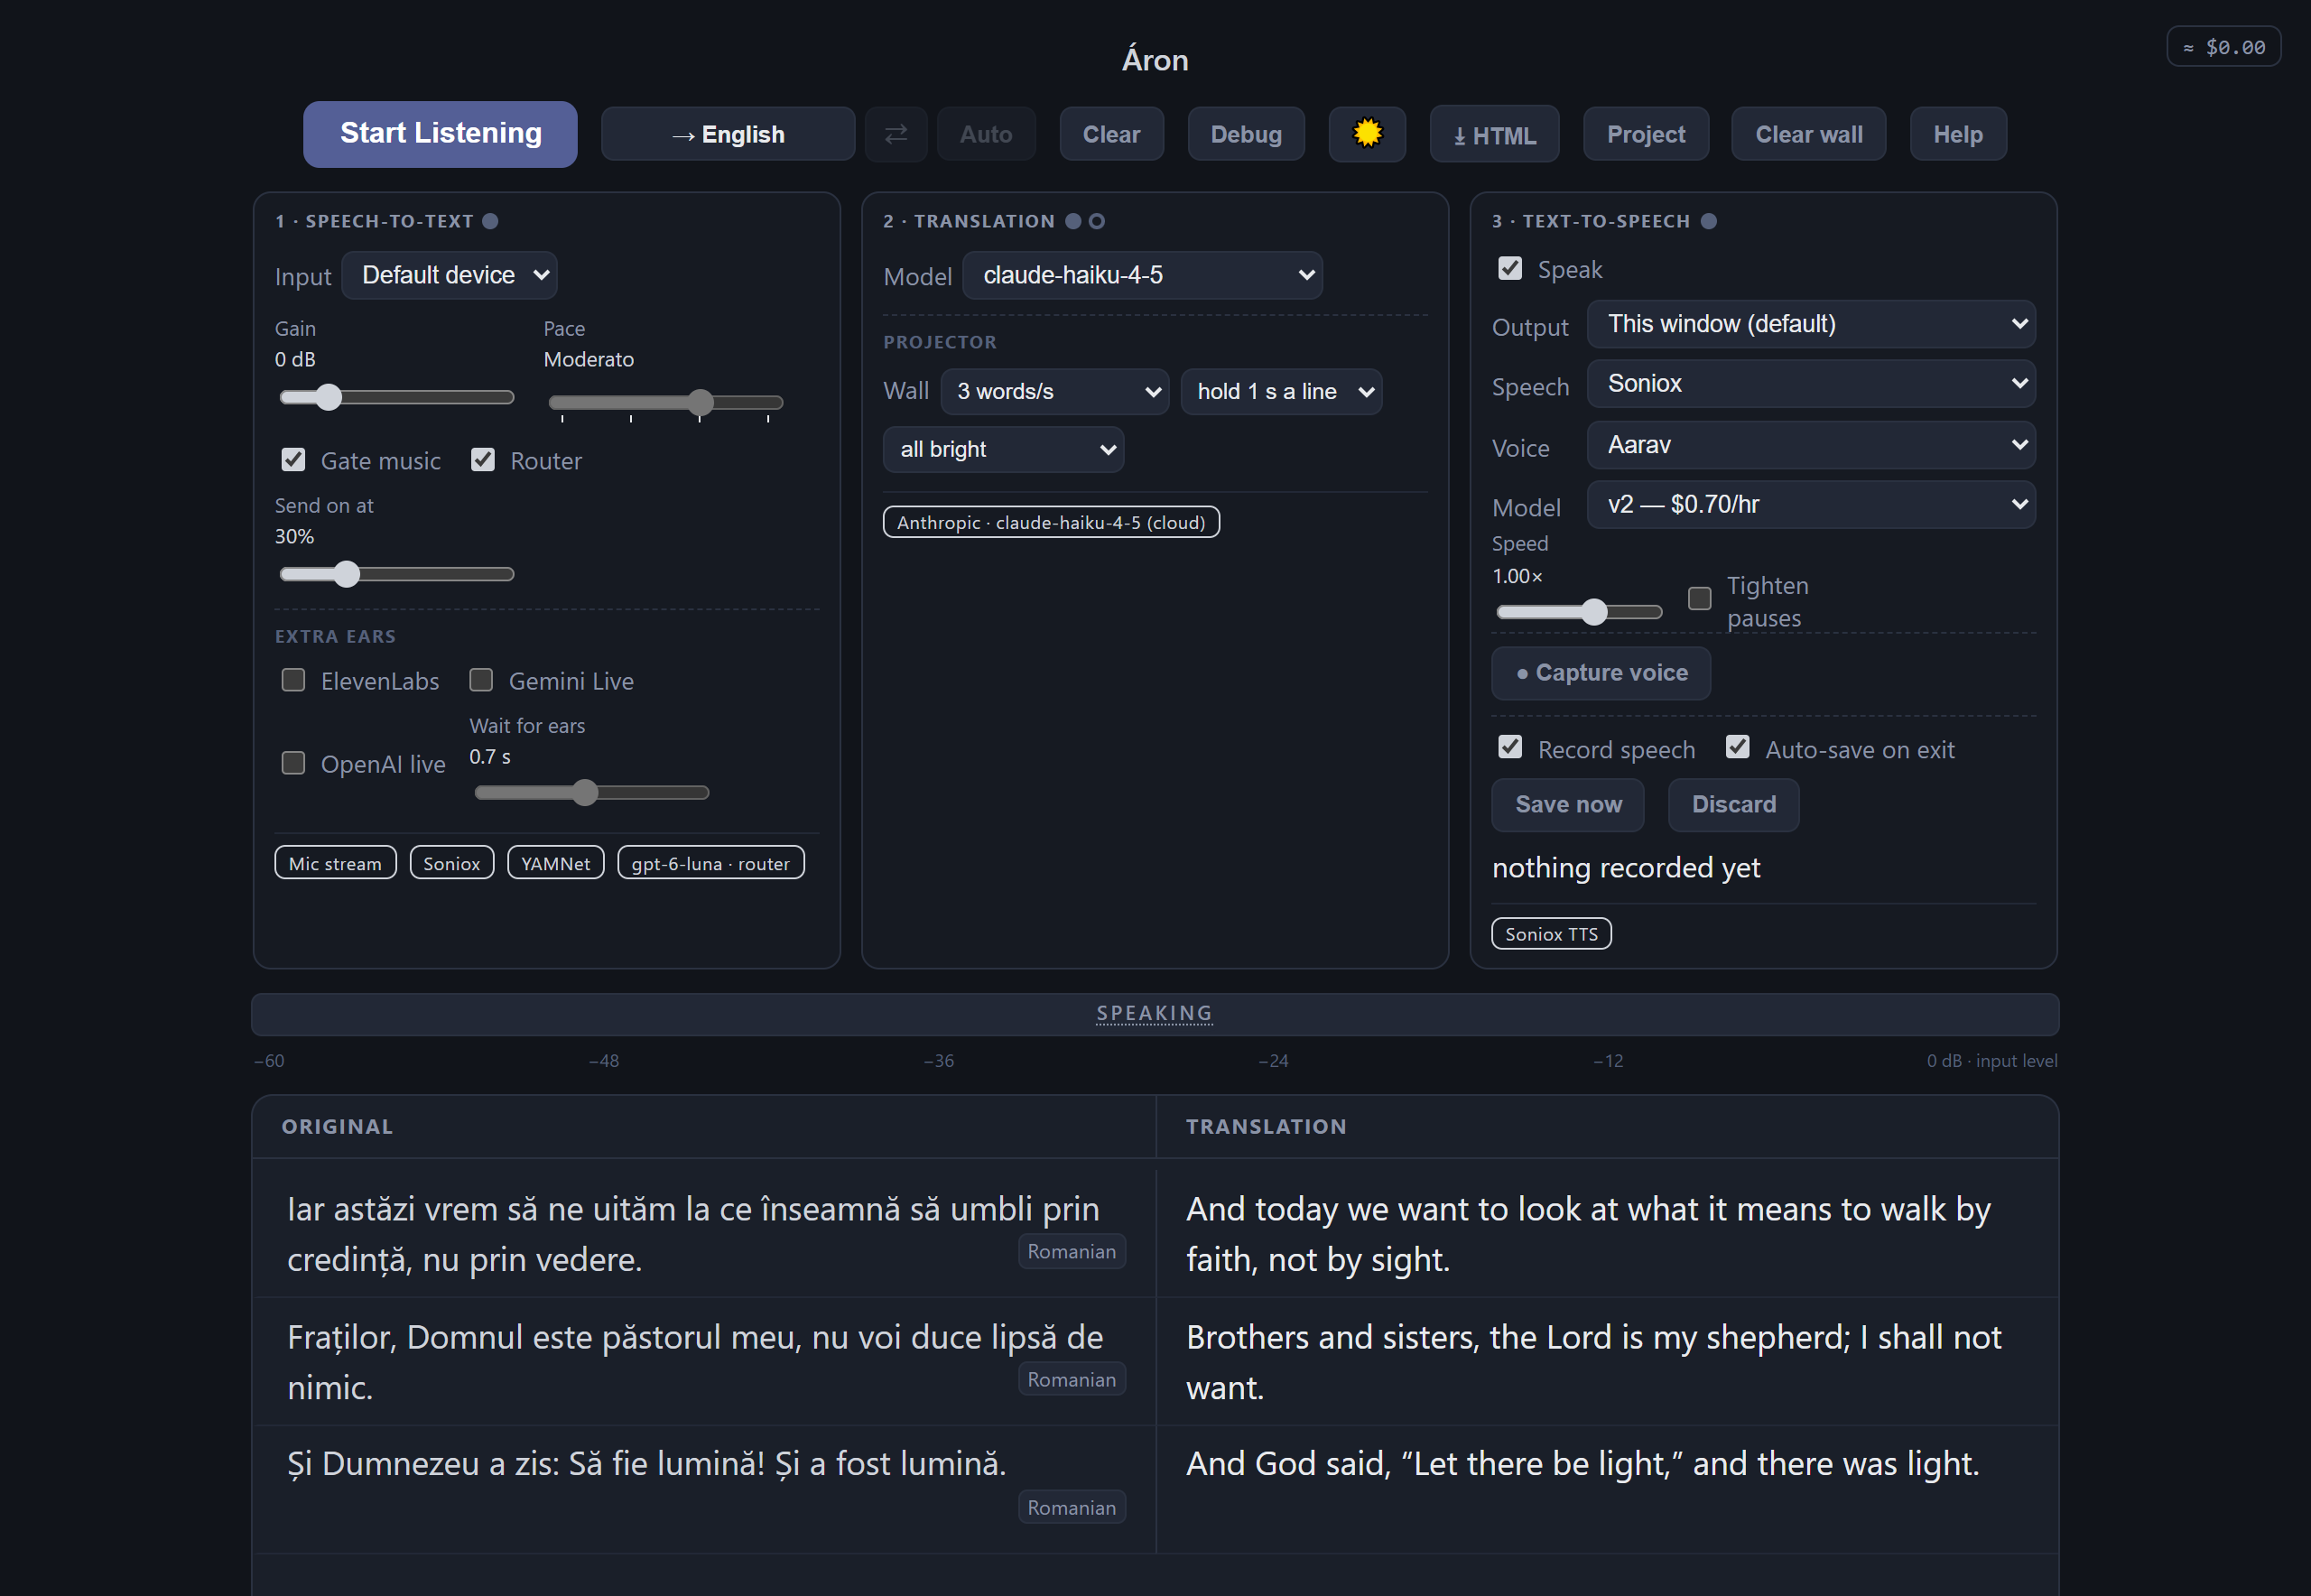Click the Text-to-Speech status dot

point(1709,221)
